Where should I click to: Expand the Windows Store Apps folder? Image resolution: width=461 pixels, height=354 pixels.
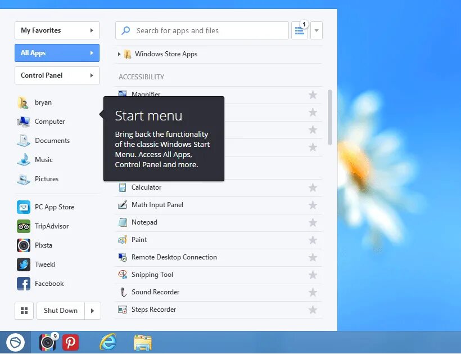pos(119,54)
